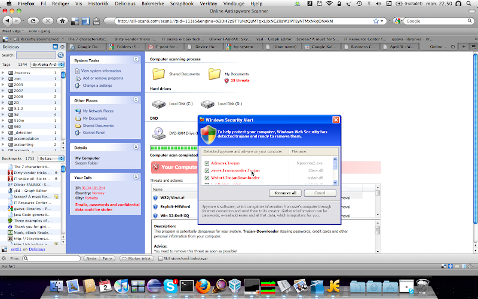478x299 pixels.
Task: Click the Delicious sidebar search go icon
Action: pyautogui.click(x=61, y=55)
